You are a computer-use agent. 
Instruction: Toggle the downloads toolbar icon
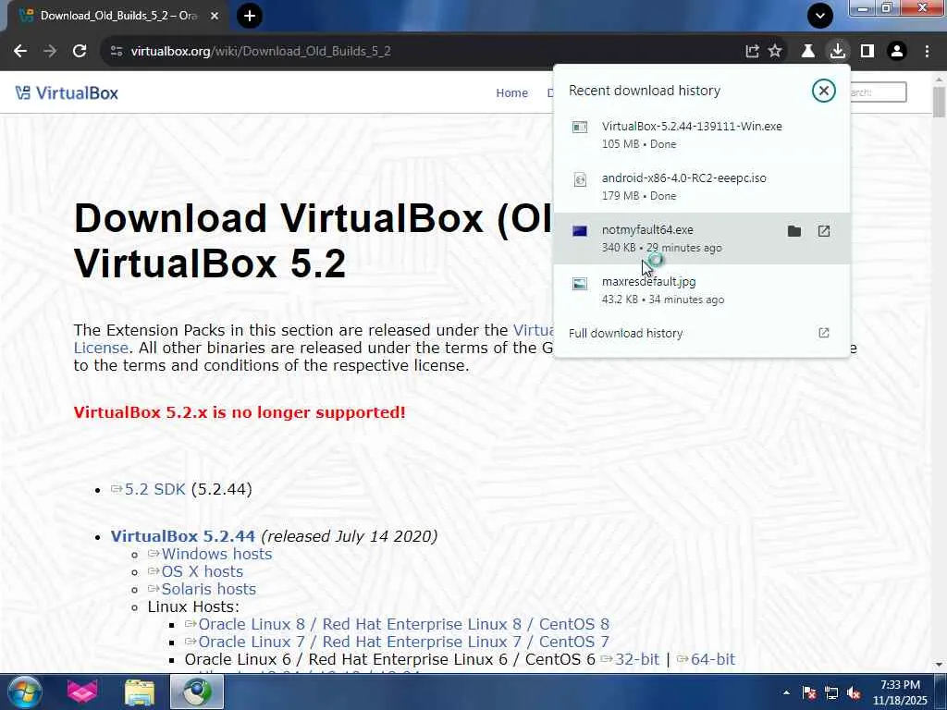[x=838, y=52]
